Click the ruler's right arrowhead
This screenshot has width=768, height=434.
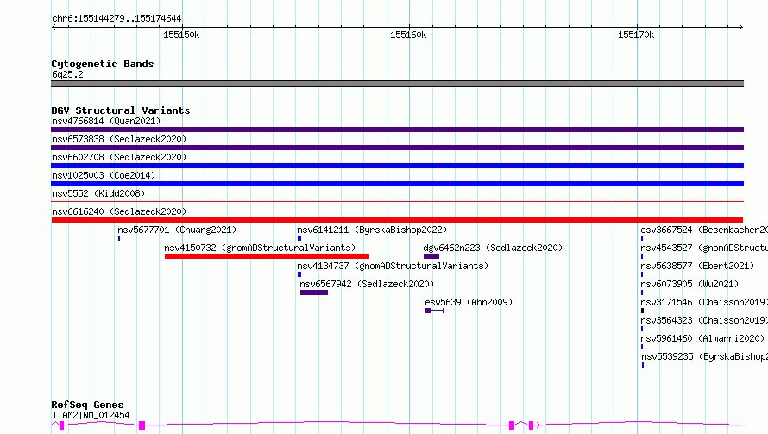point(740,27)
